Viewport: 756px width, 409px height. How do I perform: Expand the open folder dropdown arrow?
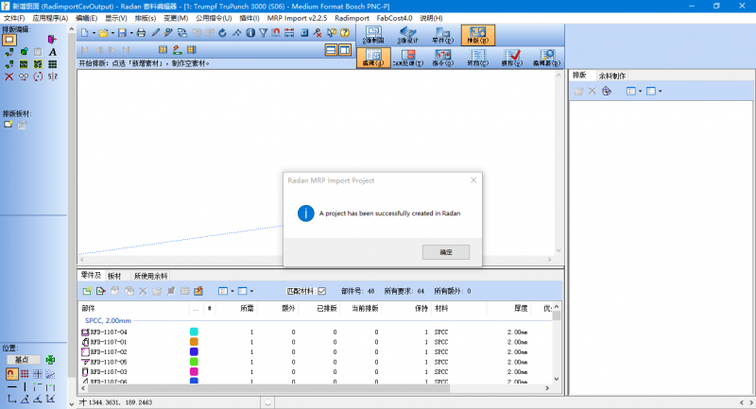point(112,33)
